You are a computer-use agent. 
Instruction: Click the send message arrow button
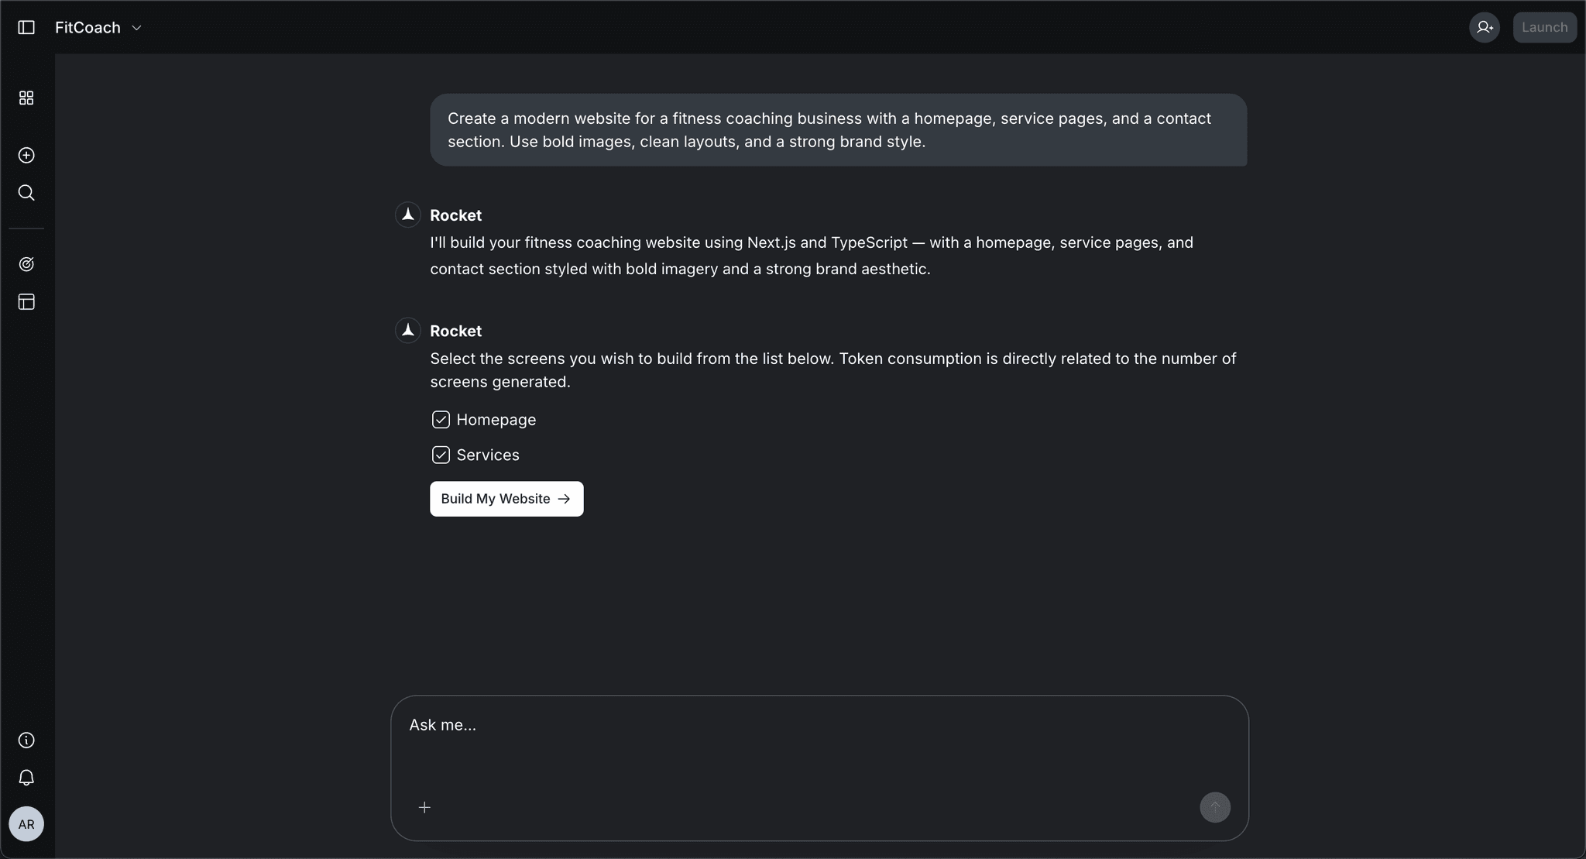pos(1214,807)
